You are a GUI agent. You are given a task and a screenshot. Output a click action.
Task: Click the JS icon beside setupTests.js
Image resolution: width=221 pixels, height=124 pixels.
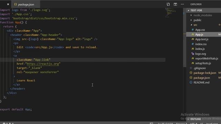coord(193,63)
